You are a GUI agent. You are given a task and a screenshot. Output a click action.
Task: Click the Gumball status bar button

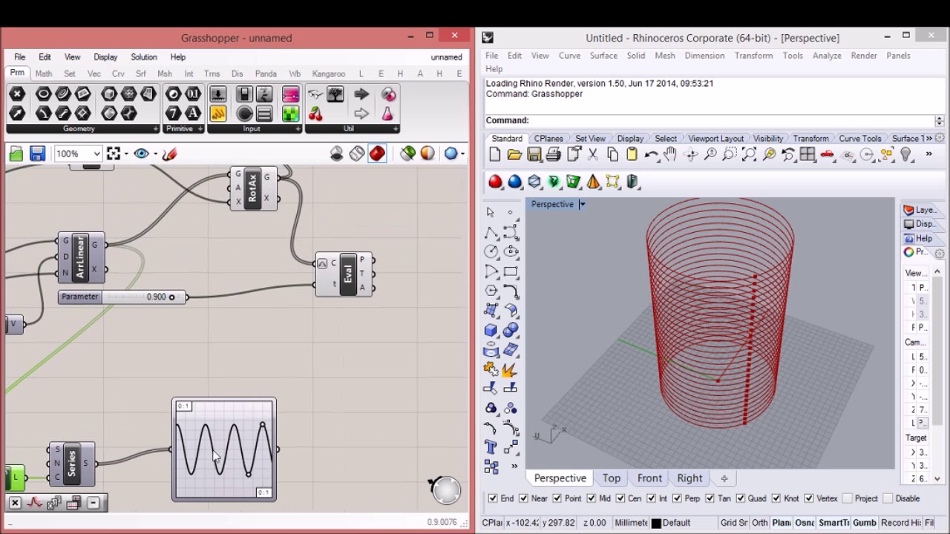864,523
